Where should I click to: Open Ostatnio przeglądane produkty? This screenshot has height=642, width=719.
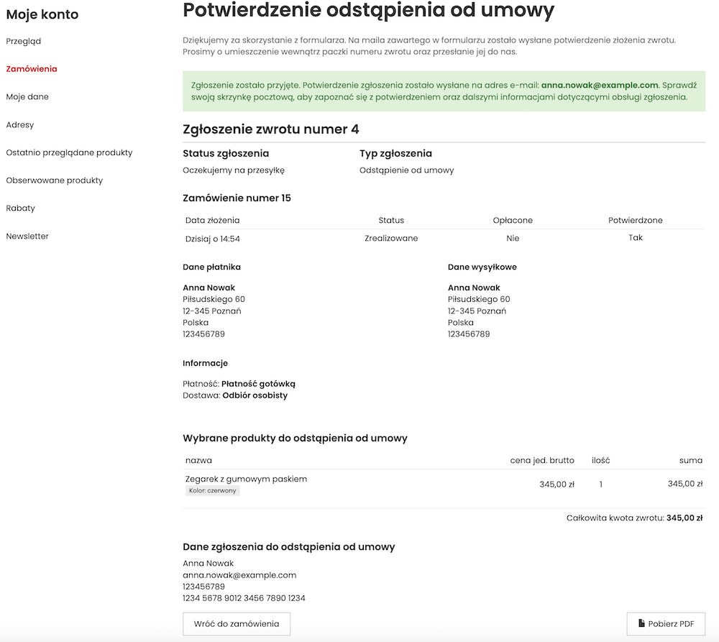(69, 152)
